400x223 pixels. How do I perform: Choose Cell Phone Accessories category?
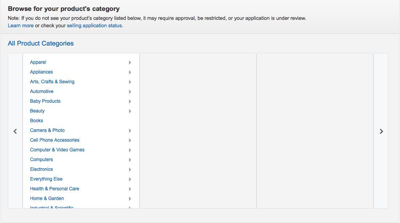55,140
